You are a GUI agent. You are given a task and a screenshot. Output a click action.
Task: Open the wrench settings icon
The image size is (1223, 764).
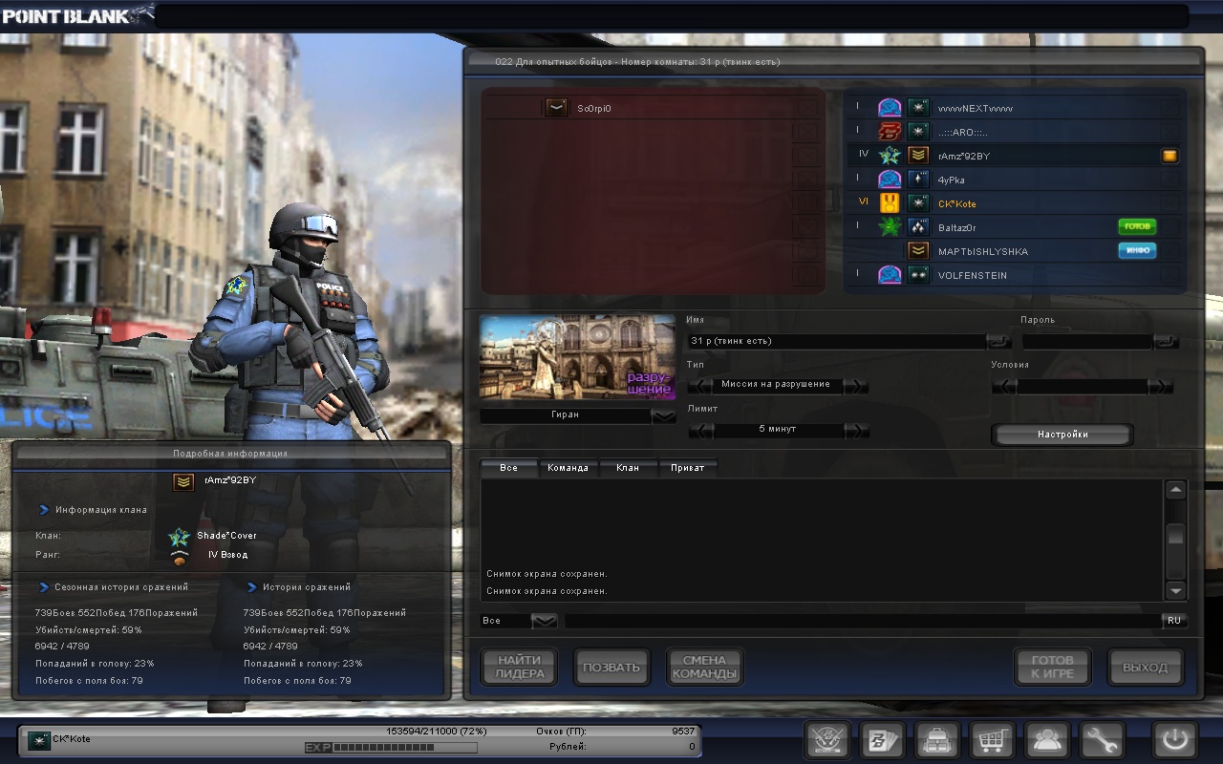click(1102, 740)
